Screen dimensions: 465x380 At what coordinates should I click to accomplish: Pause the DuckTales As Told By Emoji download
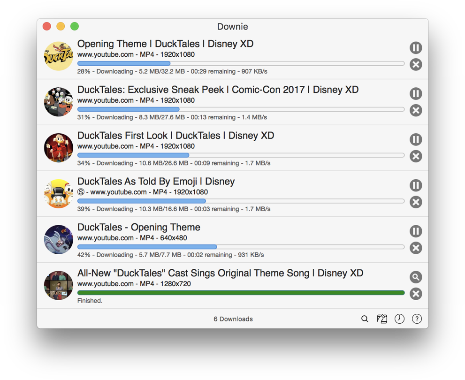[x=415, y=185]
